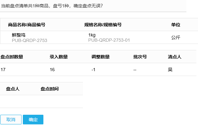Click 批次号 column header
This screenshot has height=125, width=198.
[x=140, y=57]
